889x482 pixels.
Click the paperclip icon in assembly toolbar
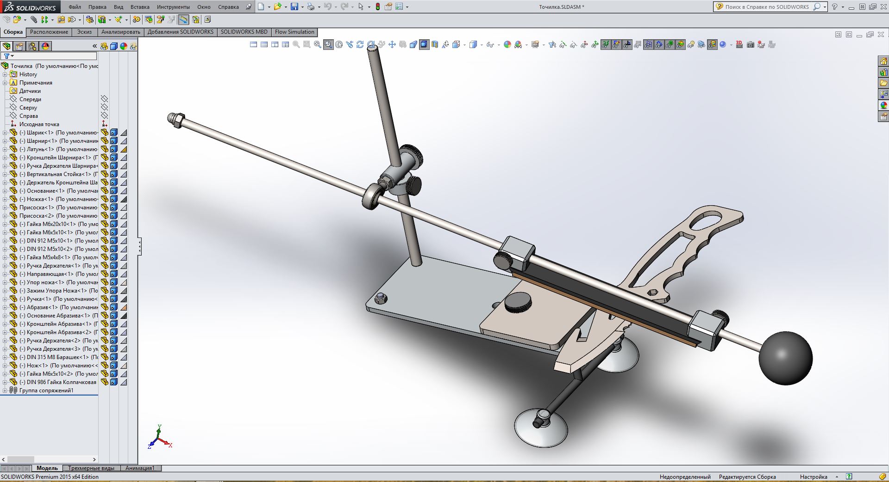pos(34,19)
